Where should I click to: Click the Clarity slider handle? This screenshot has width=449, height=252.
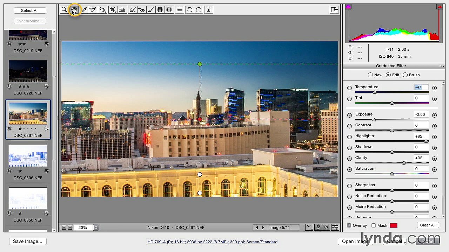(404, 163)
